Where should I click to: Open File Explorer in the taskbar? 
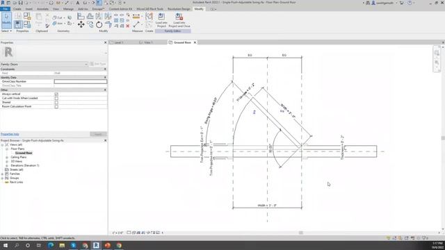coord(62,245)
